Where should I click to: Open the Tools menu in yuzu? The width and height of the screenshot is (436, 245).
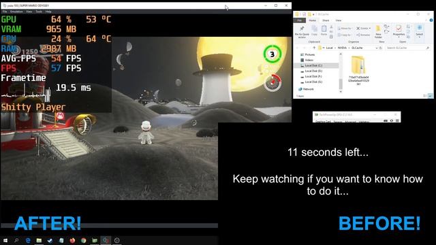pos(39,12)
